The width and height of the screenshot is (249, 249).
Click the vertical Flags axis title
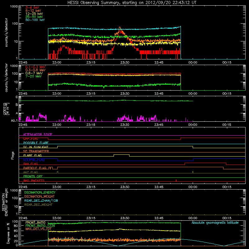coord(13,155)
